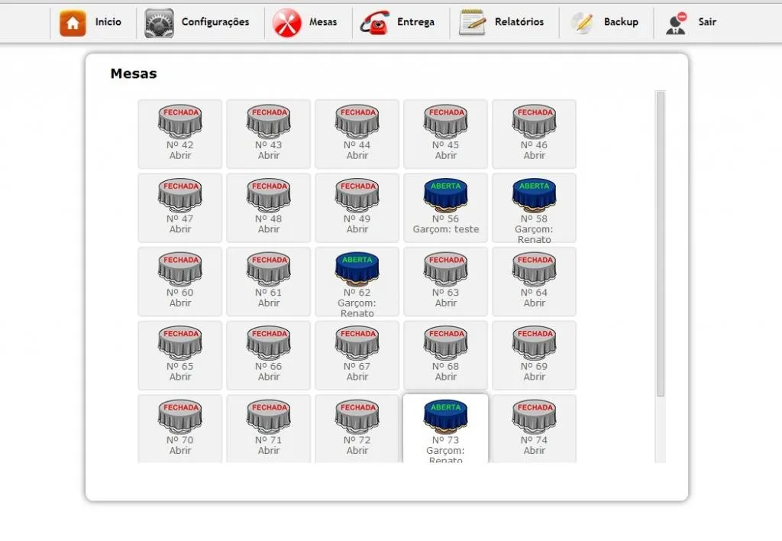Click 'Garçom: Renato' text under Nº 58
782x541 pixels.
pos(534,235)
